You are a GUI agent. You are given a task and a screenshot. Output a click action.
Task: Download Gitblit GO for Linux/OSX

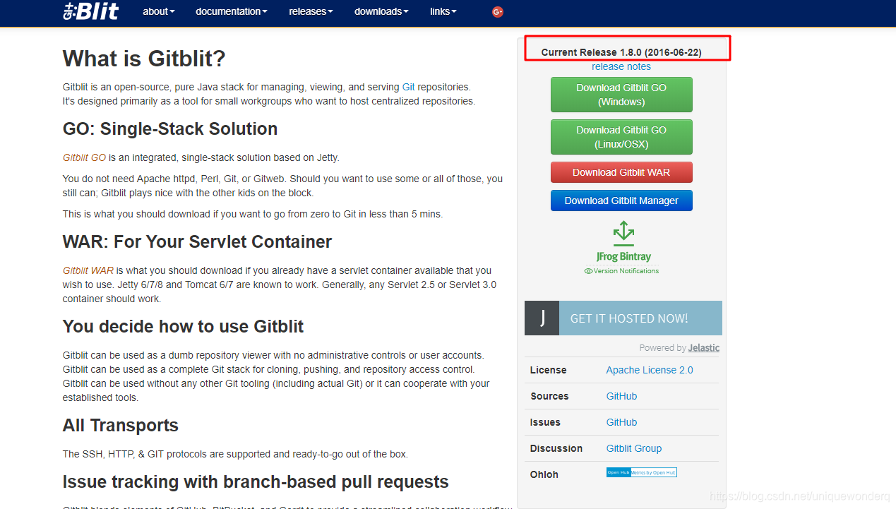pyautogui.click(x=621, y=137)
